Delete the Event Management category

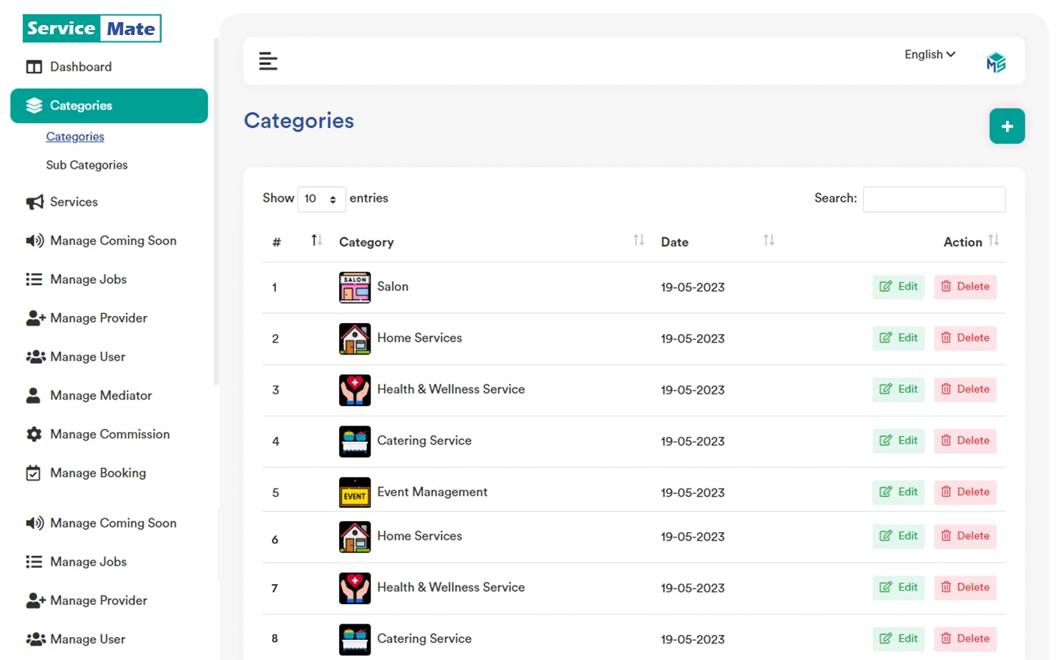965,492
